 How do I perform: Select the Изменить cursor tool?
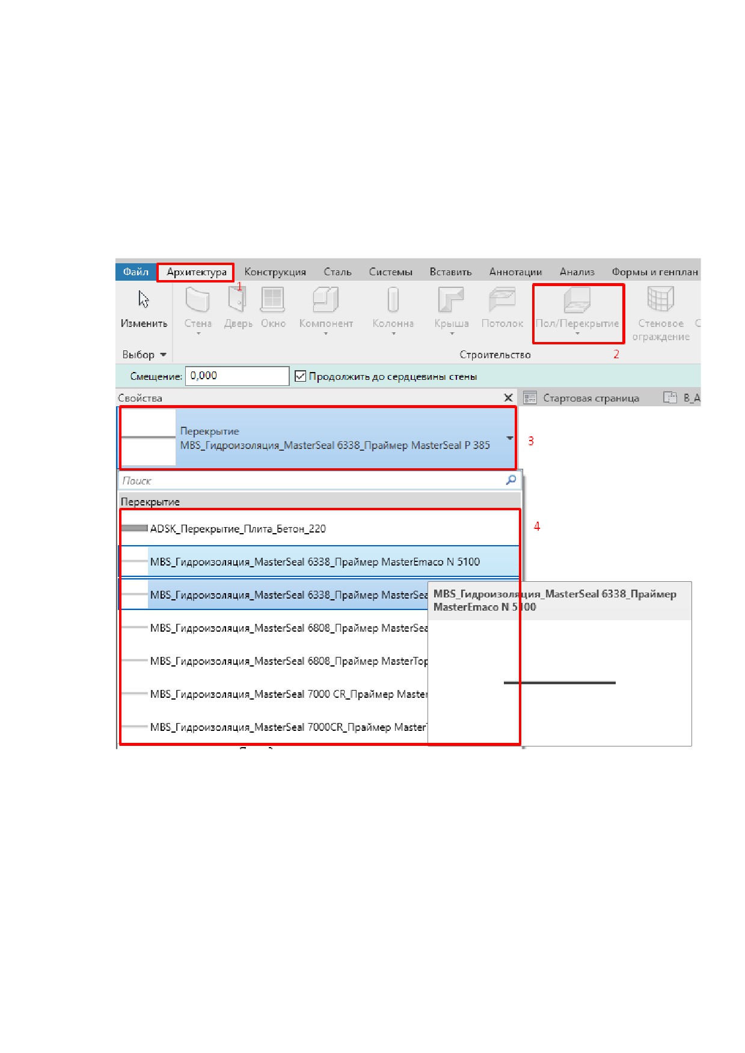(x=144, y=309)
